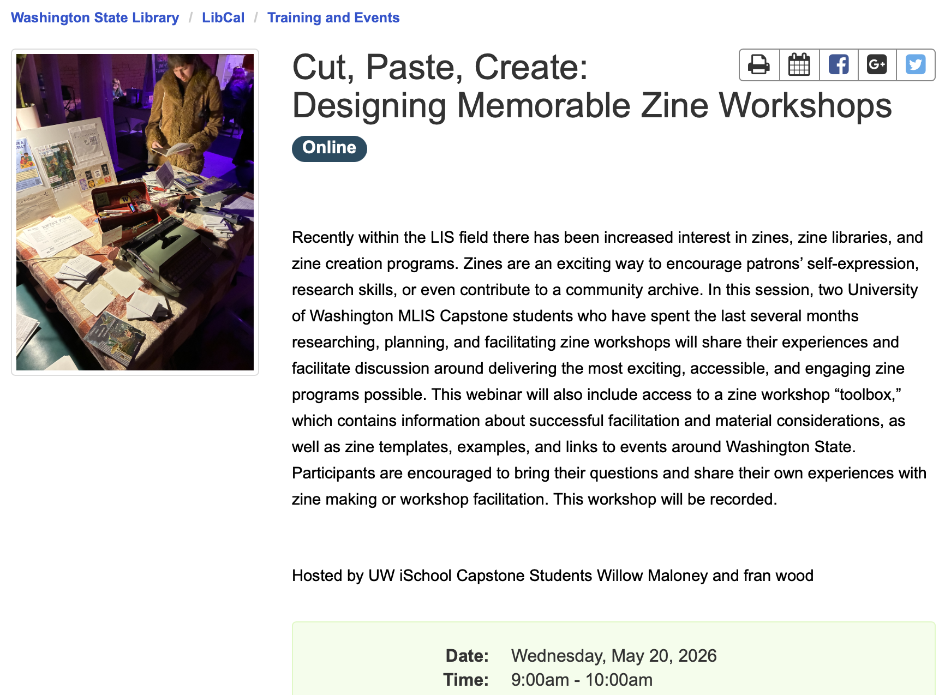Image resolution: width=945 pixels, height=695 pixels.
Task: Click the Date label
Action: (467, 656)
